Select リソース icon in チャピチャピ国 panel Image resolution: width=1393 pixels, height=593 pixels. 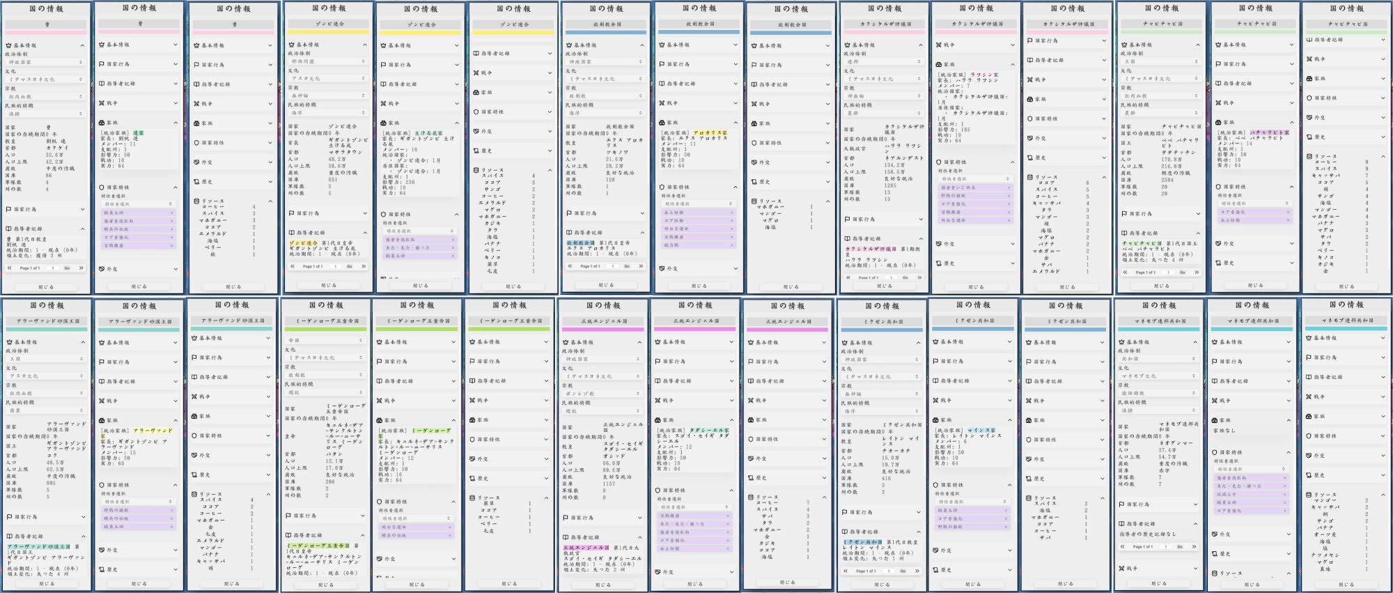coord(1310,157)
